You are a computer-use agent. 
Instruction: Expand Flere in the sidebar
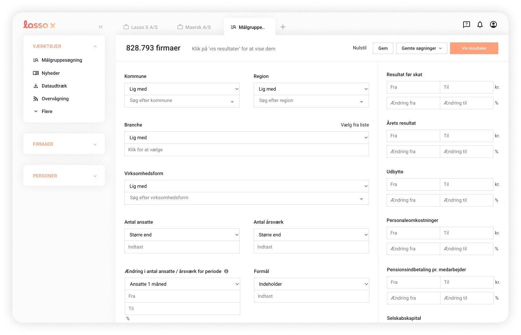click(x=43, y=111)
